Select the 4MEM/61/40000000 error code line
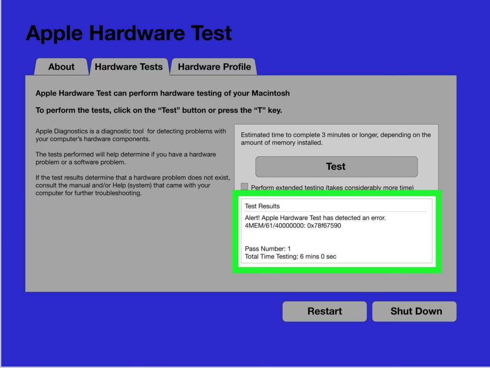The width and height of the screenshot is (490, 368). coord(293,226)
